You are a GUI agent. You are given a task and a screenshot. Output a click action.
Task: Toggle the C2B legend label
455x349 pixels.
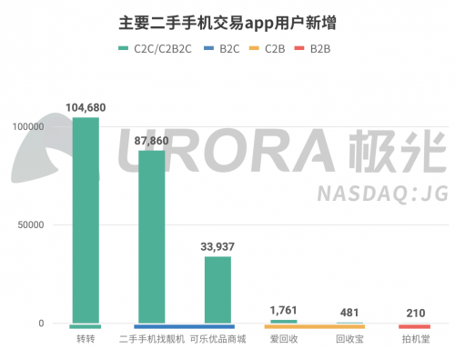coord(275,49)
